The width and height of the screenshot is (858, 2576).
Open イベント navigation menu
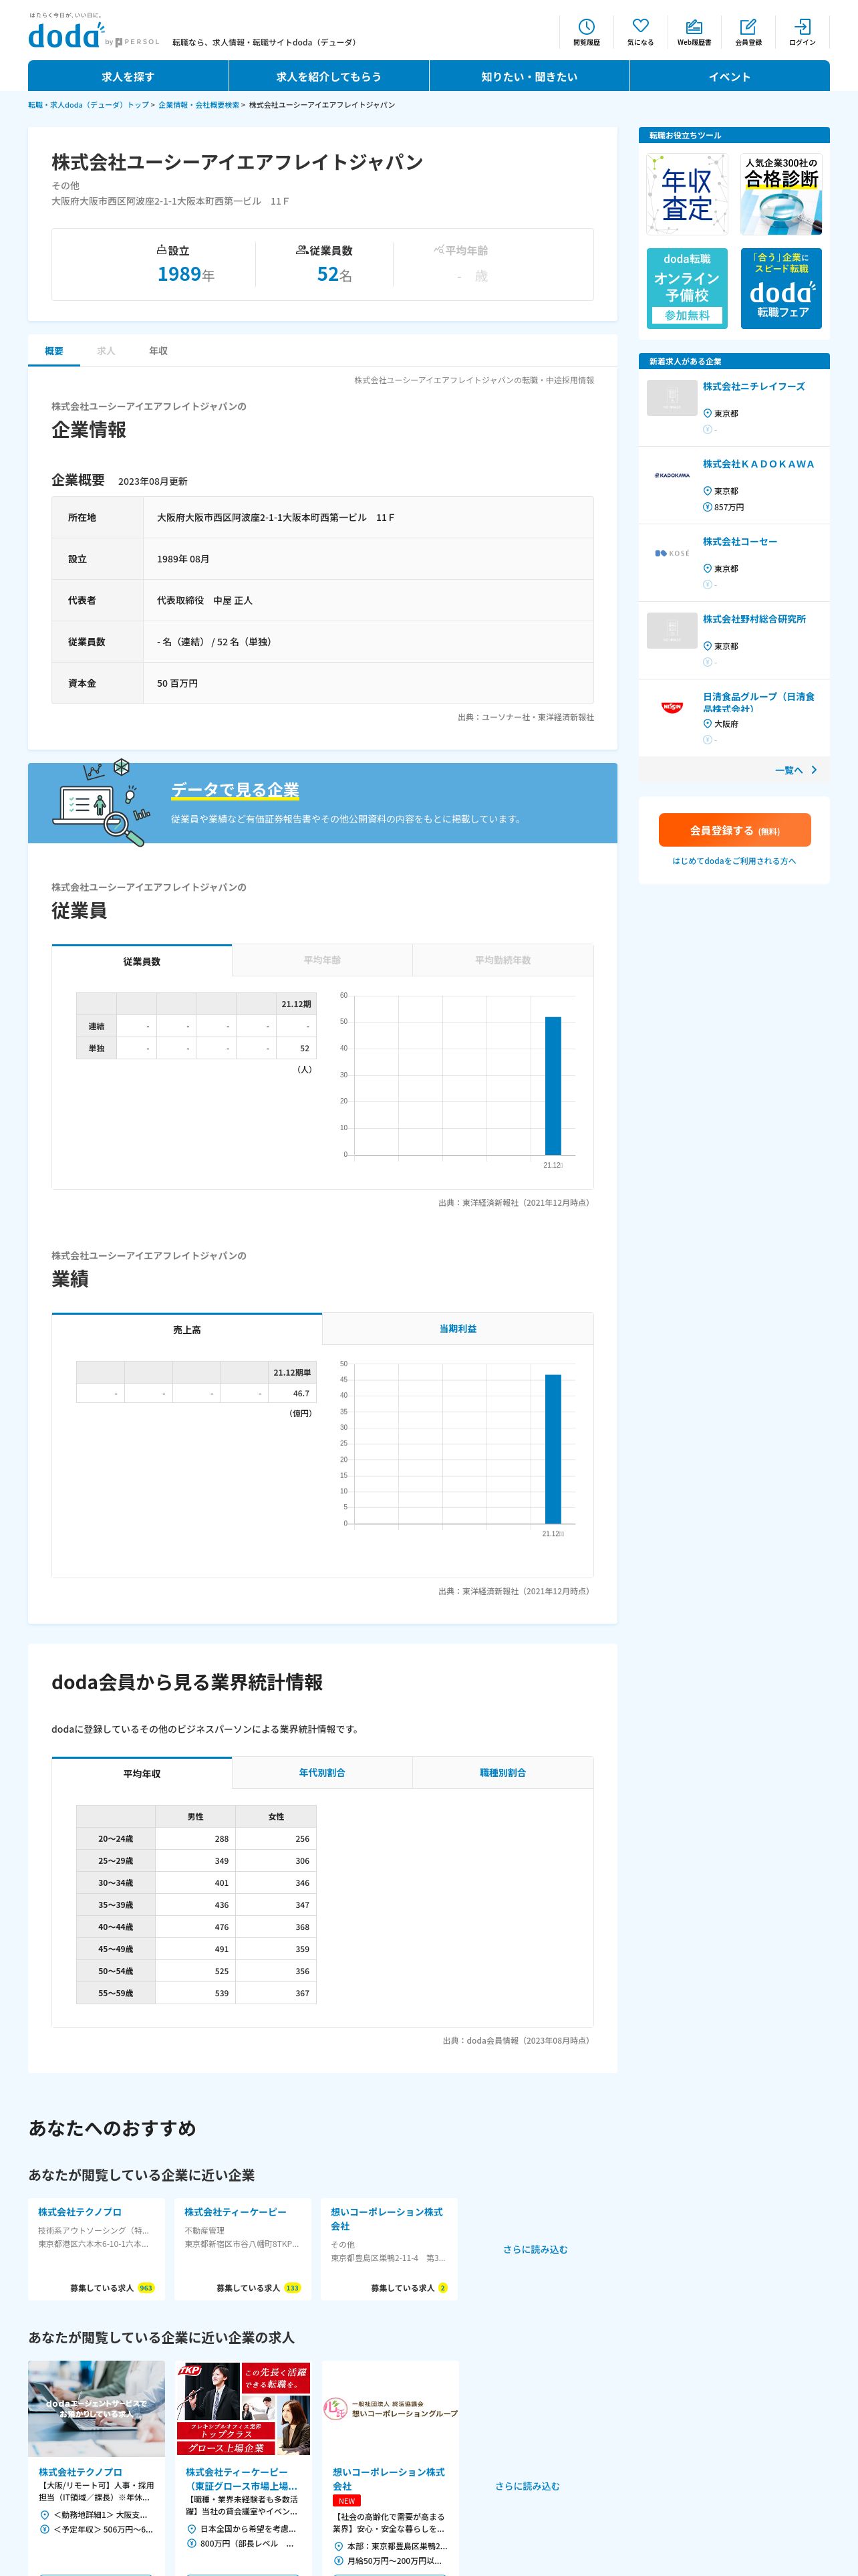(730, 76)
